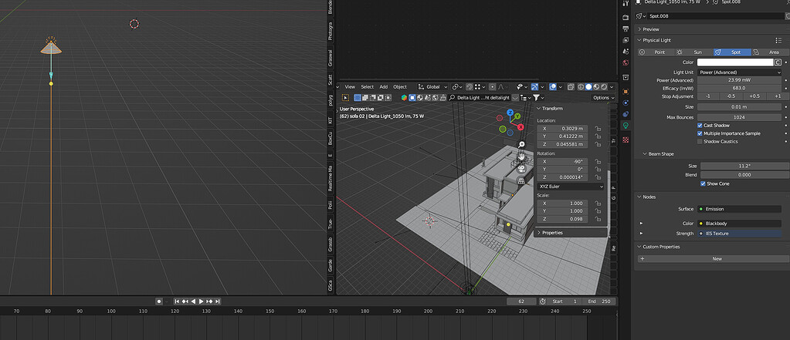Screen dimensions: 790x340
Task: Open the proportional falloff curve dropdown
Action: [501, 87]
